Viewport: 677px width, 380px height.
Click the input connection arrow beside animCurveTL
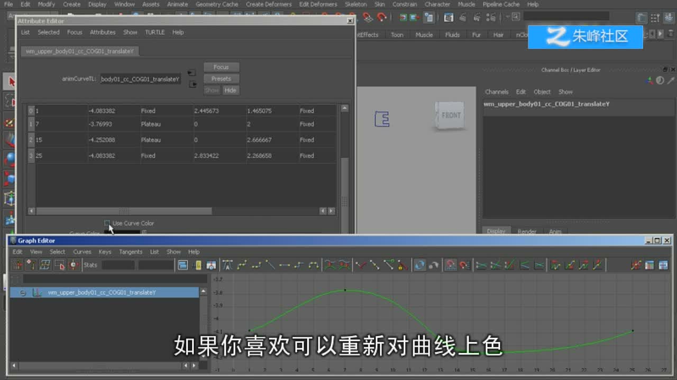tap(191, 72)
